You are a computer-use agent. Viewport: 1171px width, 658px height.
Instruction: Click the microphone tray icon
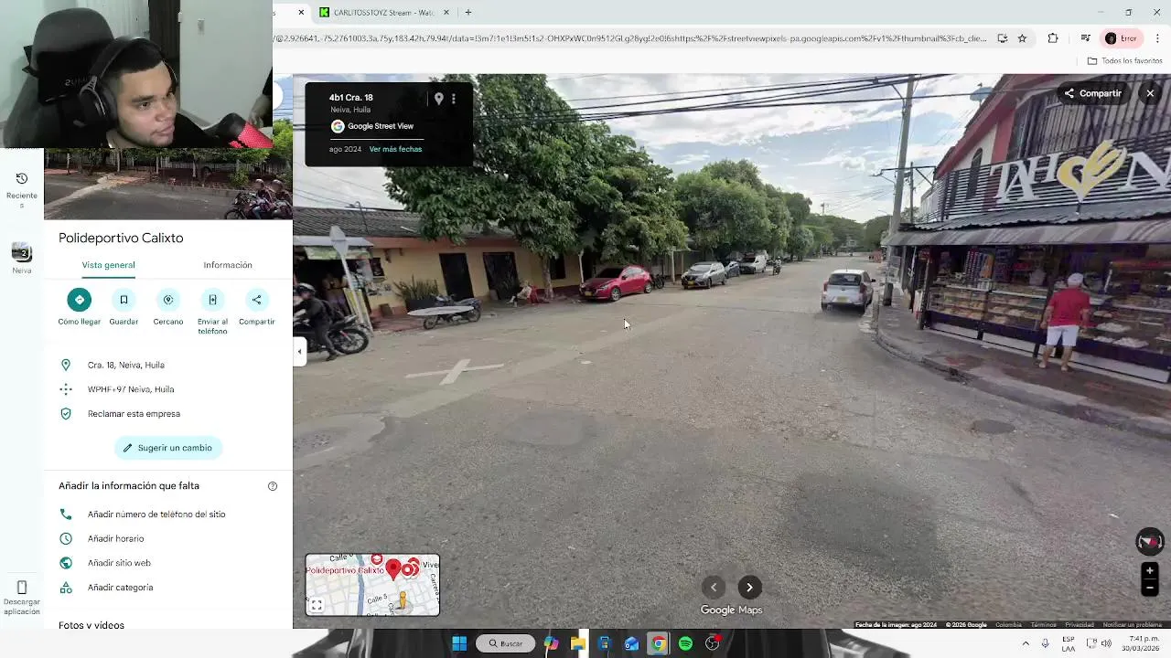tap(1046, 643)
